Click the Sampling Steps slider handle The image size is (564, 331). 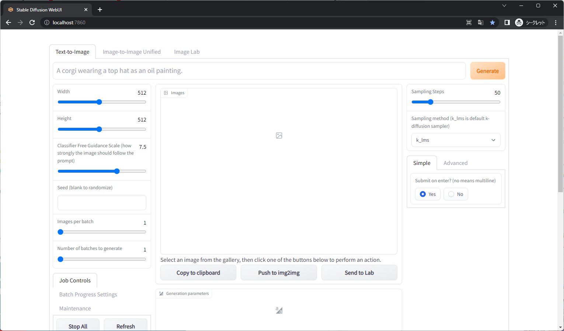pos(430,102)
